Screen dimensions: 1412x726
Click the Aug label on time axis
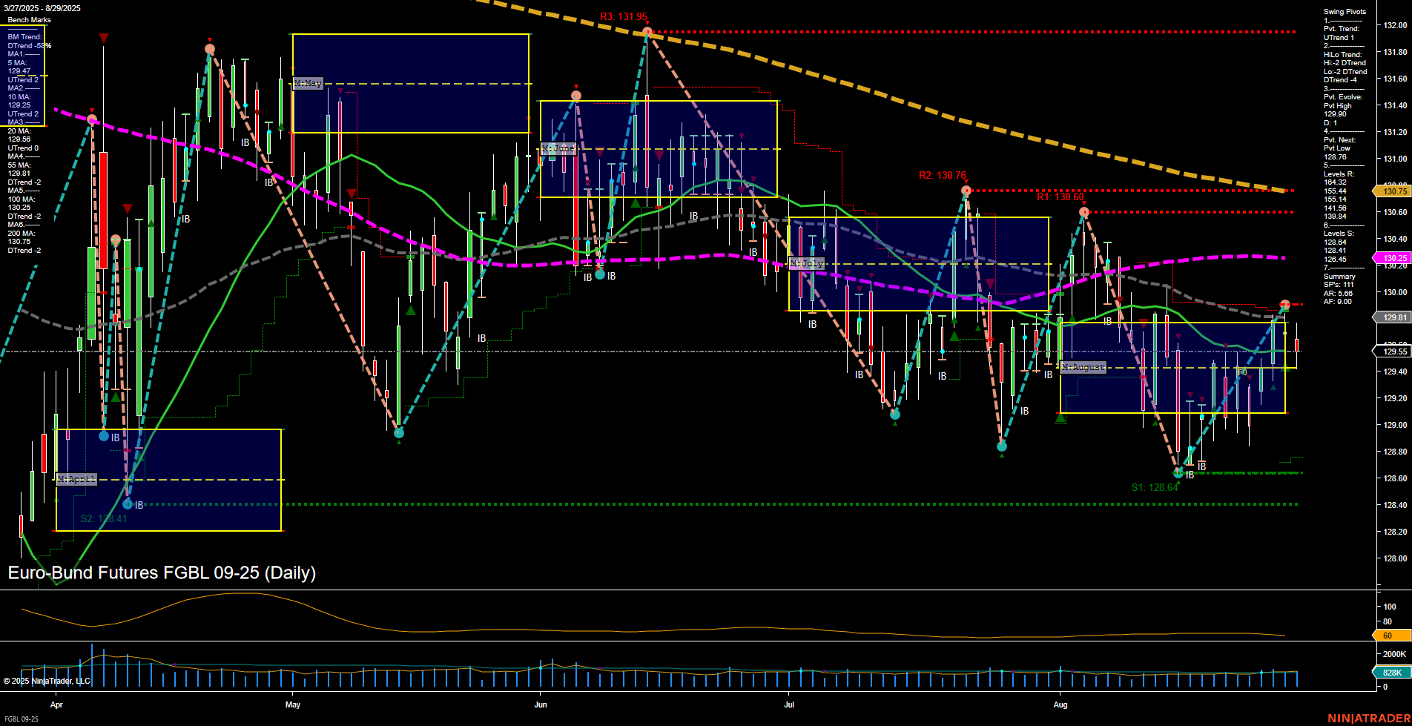coord(1060,704)
